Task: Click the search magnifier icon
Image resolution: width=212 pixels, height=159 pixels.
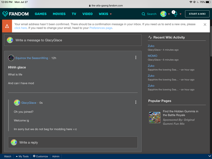Action: coord(143,14)
